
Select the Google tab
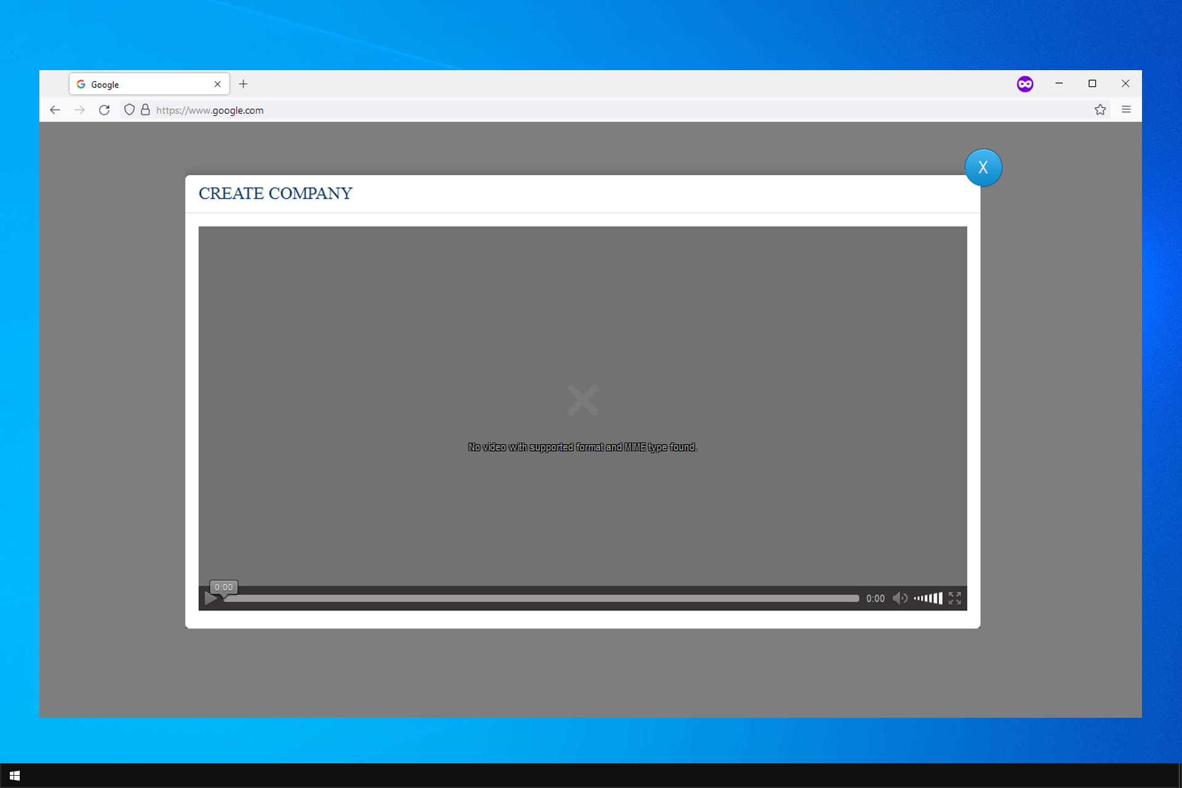[150, 84]
